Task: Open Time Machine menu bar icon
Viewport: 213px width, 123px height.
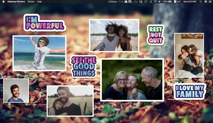Action: [x=146, y=2]
